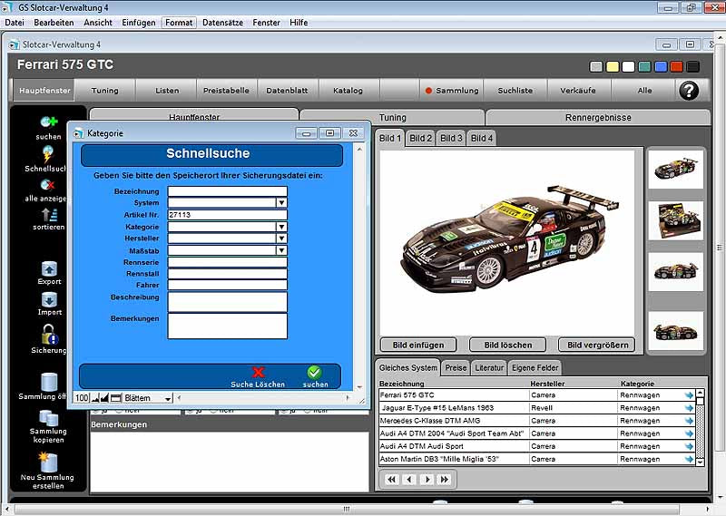This screenshot has height=516, width=726.
Task: Open the Format menu
Action: point(179,22)
